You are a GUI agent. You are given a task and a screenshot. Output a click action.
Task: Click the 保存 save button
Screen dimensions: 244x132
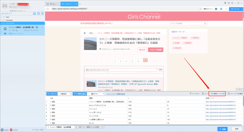(x=237, y=129)
